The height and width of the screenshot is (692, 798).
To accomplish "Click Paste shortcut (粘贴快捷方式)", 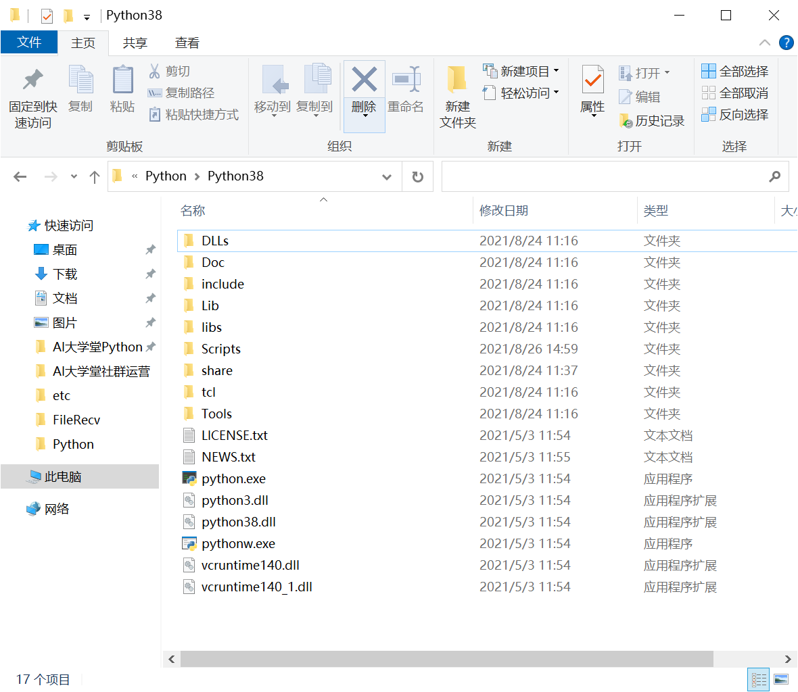I will point(193,115).
